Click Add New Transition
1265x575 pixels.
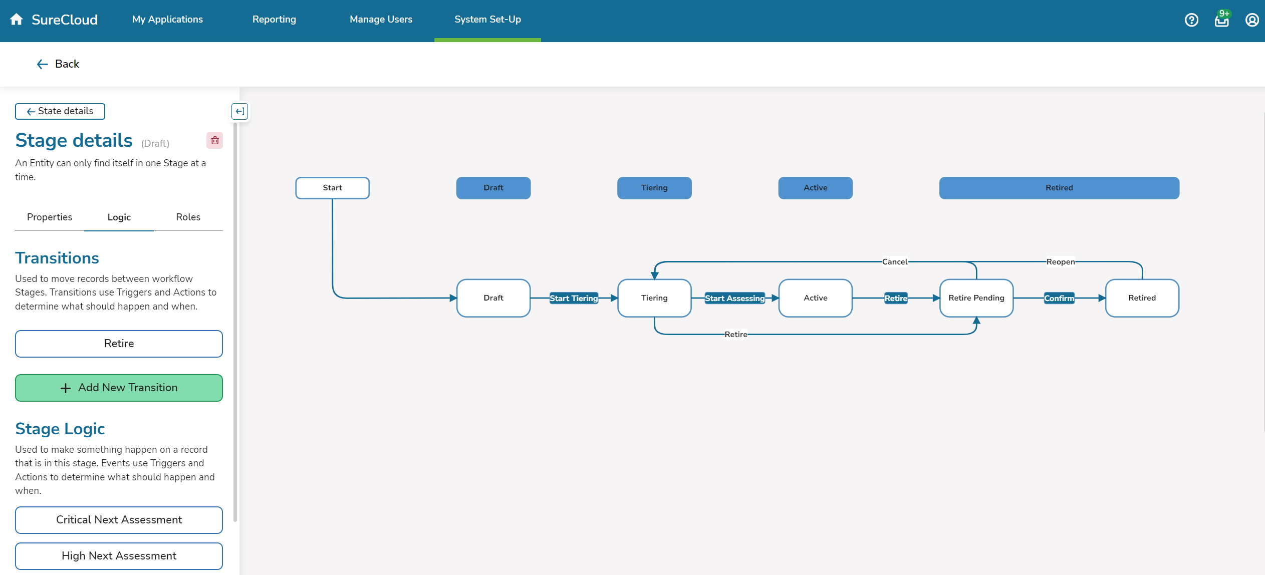click(x=119, y=388)
